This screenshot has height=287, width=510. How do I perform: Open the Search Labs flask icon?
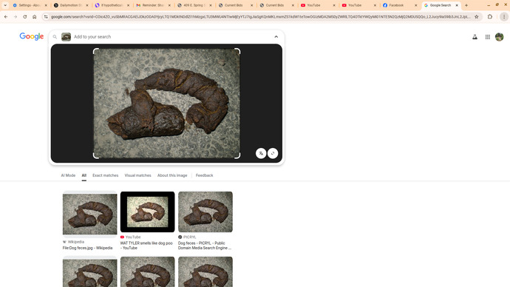475,37
